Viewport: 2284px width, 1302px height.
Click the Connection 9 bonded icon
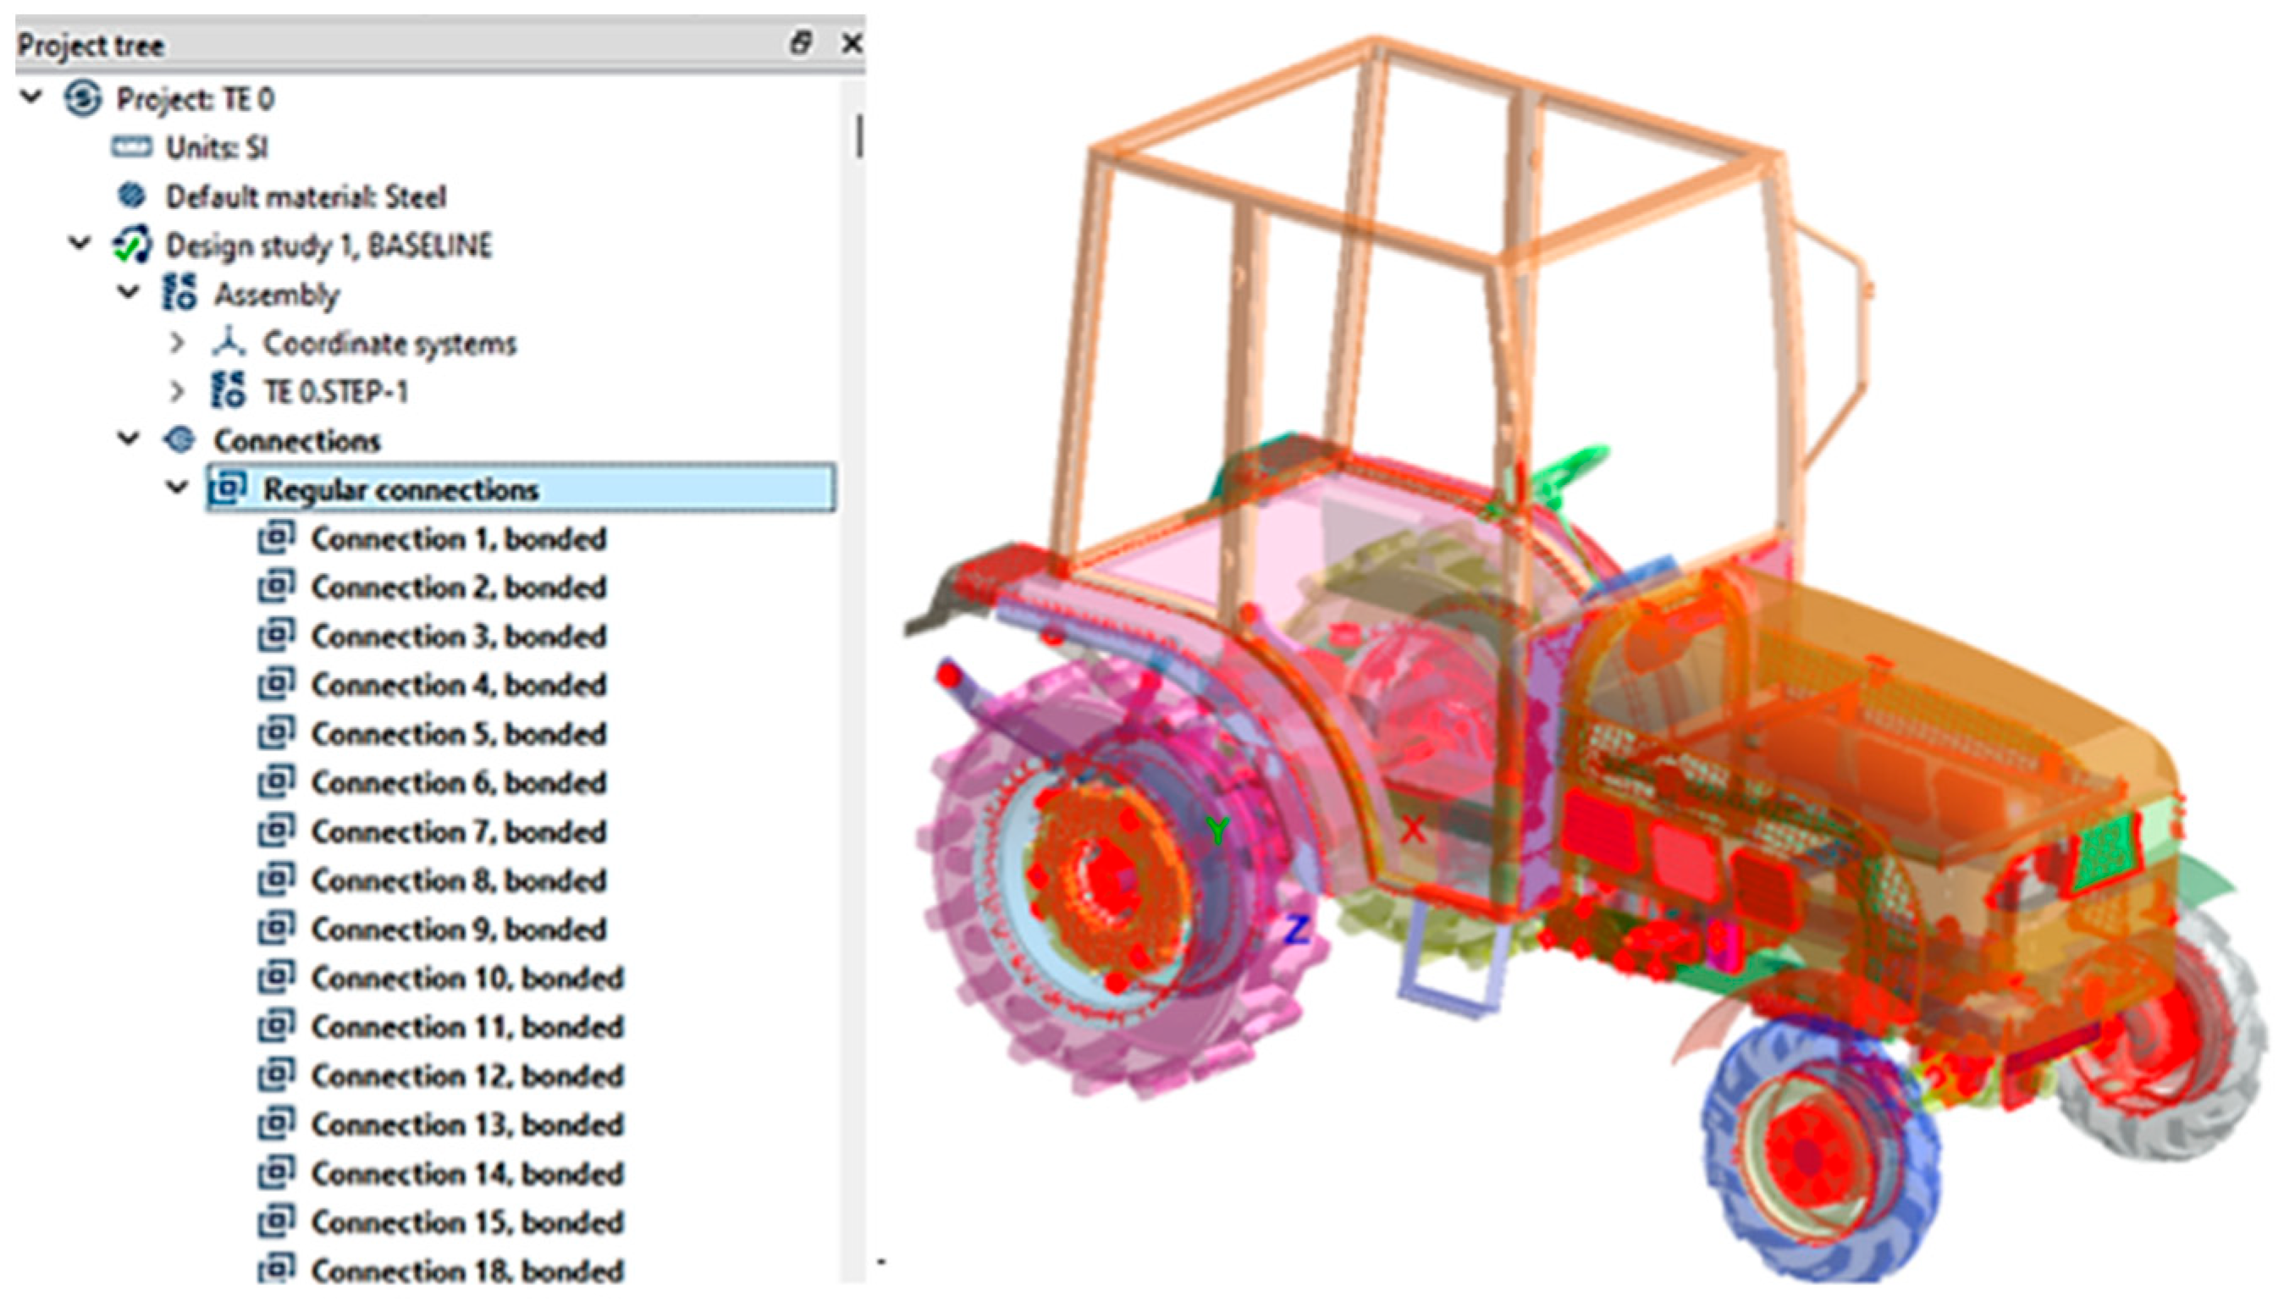(275, 928)
